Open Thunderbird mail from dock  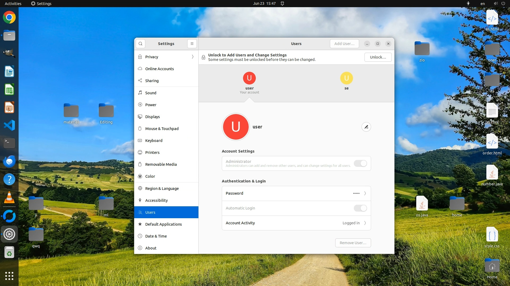(x=9, y=161)
